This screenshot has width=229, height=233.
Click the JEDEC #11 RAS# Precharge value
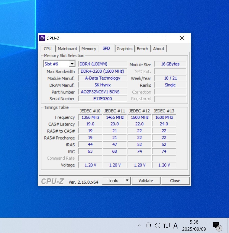tap(115, 137)
